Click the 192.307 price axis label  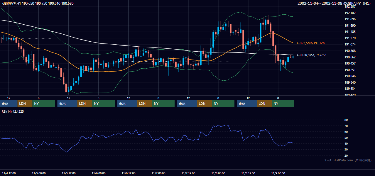click(x=350, y=6)
